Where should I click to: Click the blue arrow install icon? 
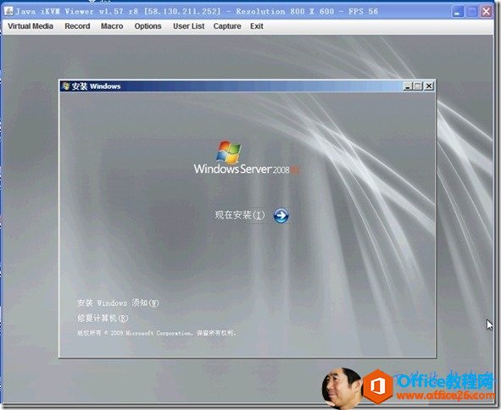(x=281, y=216)
